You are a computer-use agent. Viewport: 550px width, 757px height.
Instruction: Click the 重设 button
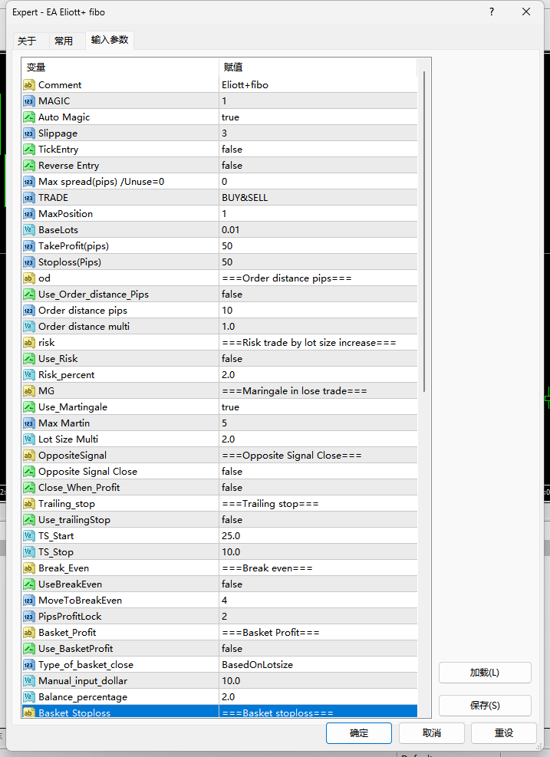[504, 733]
